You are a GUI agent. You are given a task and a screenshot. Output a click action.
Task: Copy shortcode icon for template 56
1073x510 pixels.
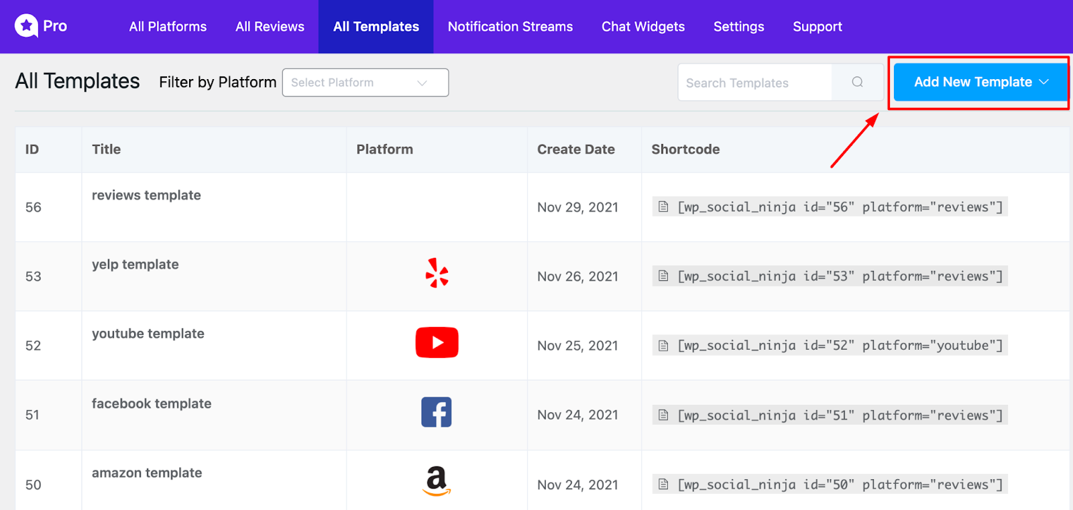click(663, 207)
